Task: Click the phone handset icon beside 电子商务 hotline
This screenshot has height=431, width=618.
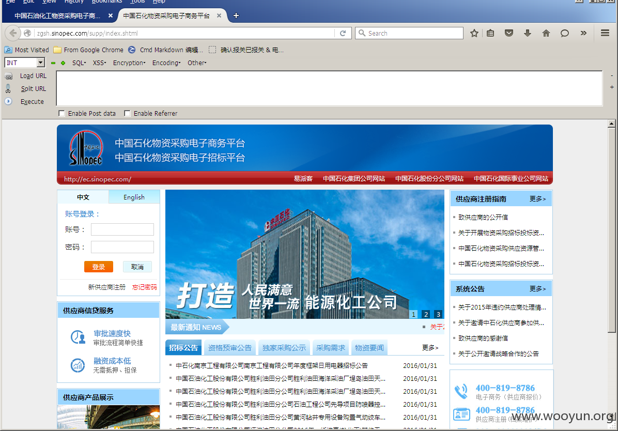Action: 461,392
